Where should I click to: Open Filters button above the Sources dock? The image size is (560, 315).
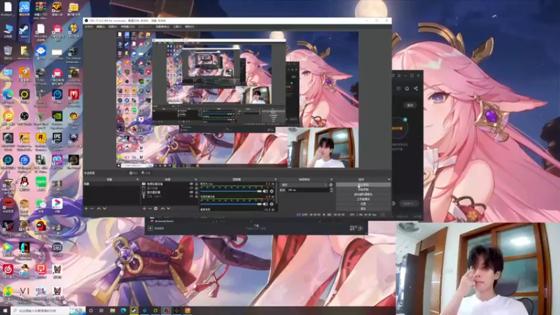(x=146, y=173)
